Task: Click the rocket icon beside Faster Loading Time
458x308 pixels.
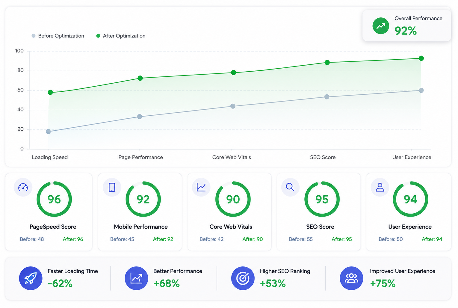Action: tap(31, 278)
